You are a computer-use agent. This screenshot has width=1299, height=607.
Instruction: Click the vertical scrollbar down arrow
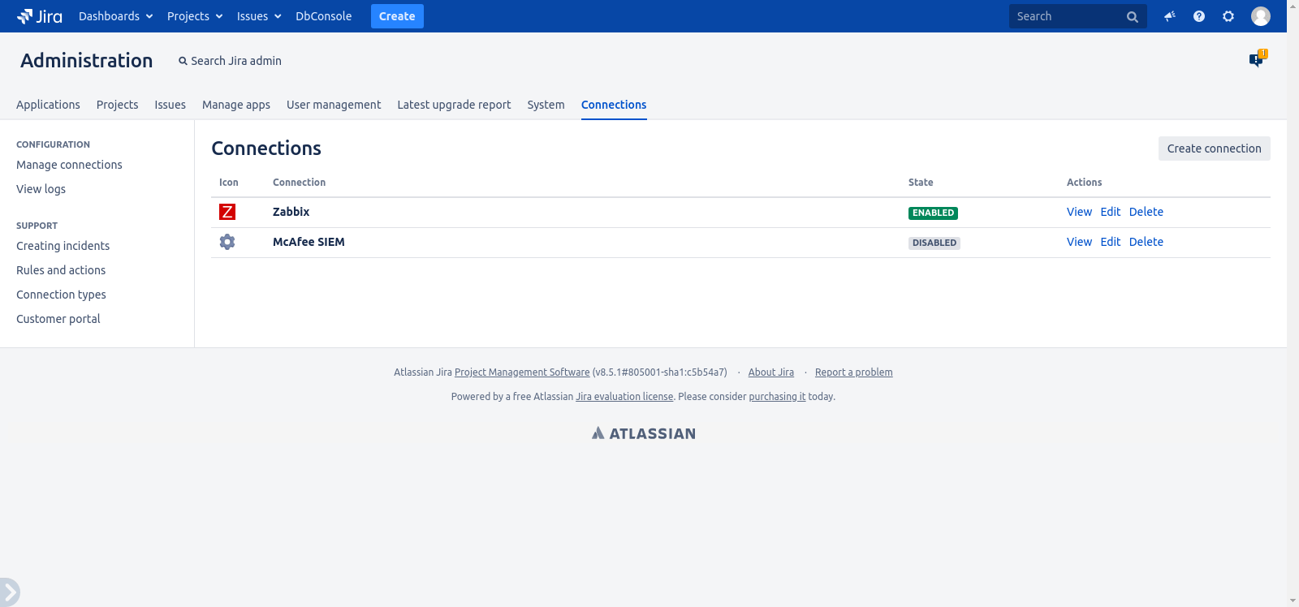click(1293, 601)
